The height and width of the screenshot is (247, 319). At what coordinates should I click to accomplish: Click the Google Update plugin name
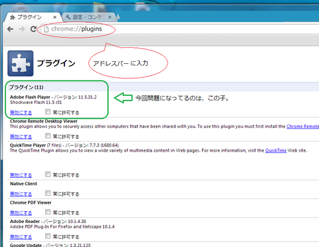[26, 245]
